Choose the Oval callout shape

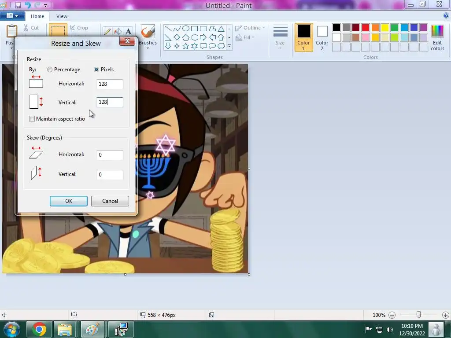(x=212, y=46)
